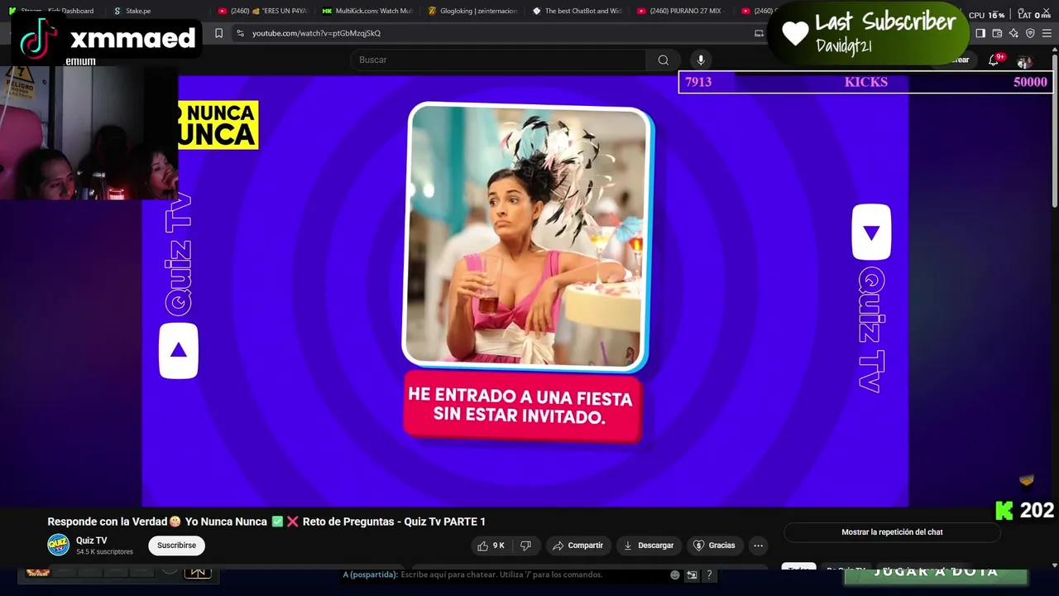Viewport: 1059px width, 596px height.
Task: Switch to the PIURANO 27 MIX tab
Action: pos(681,11)
